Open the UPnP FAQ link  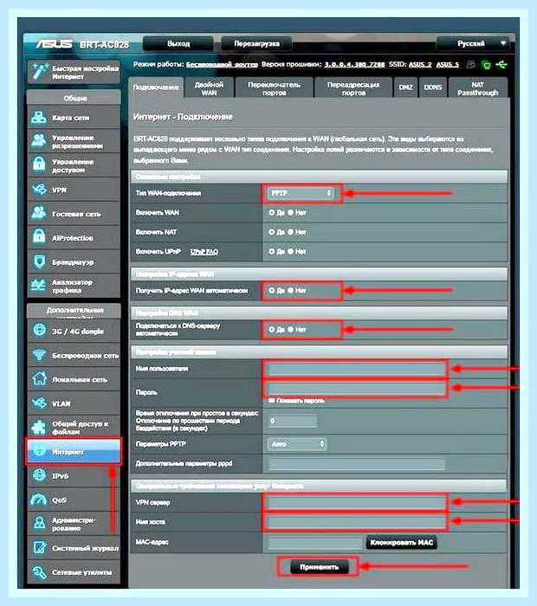click(x=204, y=252)
